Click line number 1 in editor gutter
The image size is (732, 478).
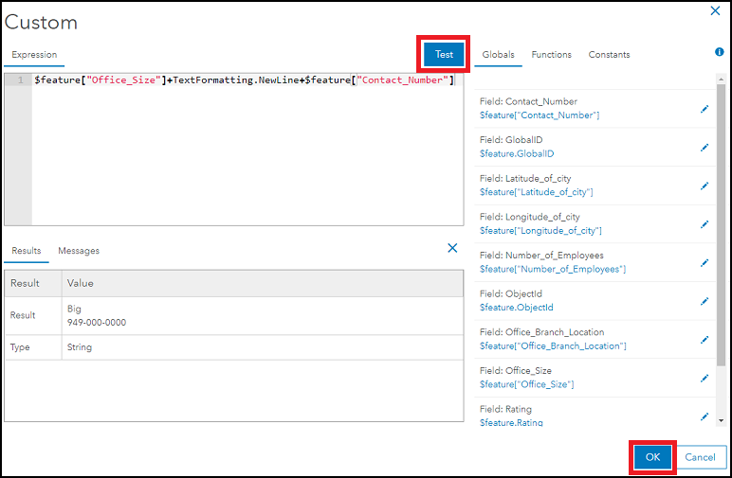20,80
